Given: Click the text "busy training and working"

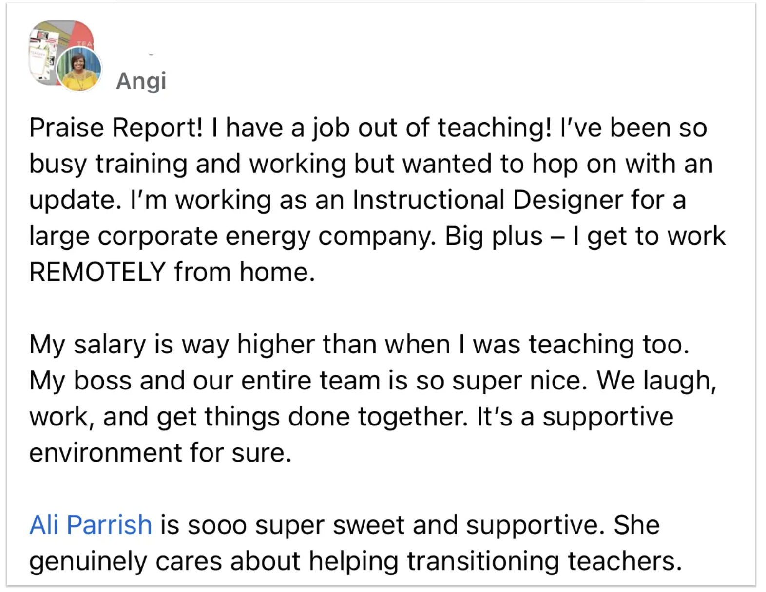Looking at the screenshot, I should tap(188, 164).
